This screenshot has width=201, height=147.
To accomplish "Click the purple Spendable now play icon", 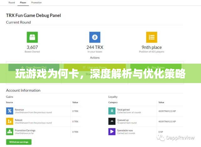I will point(112,132).
